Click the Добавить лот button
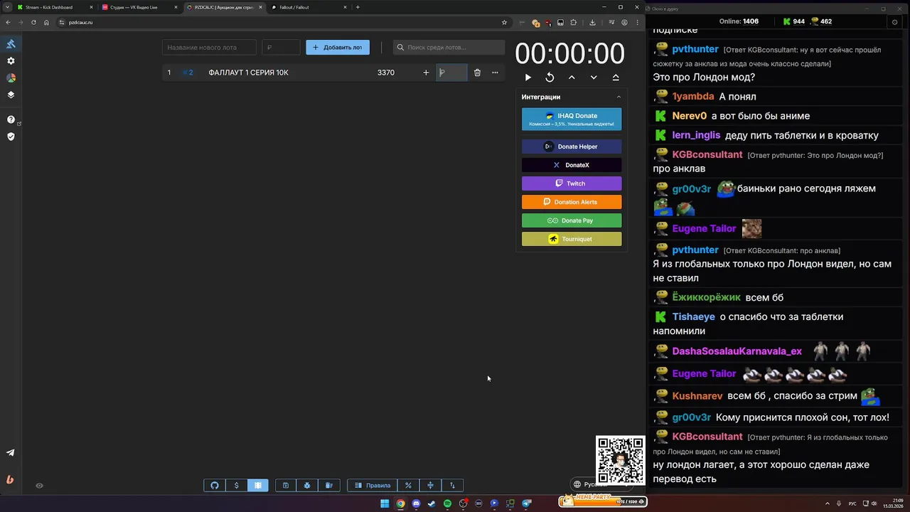Screen dimensions: 910x512 [338, 48]
